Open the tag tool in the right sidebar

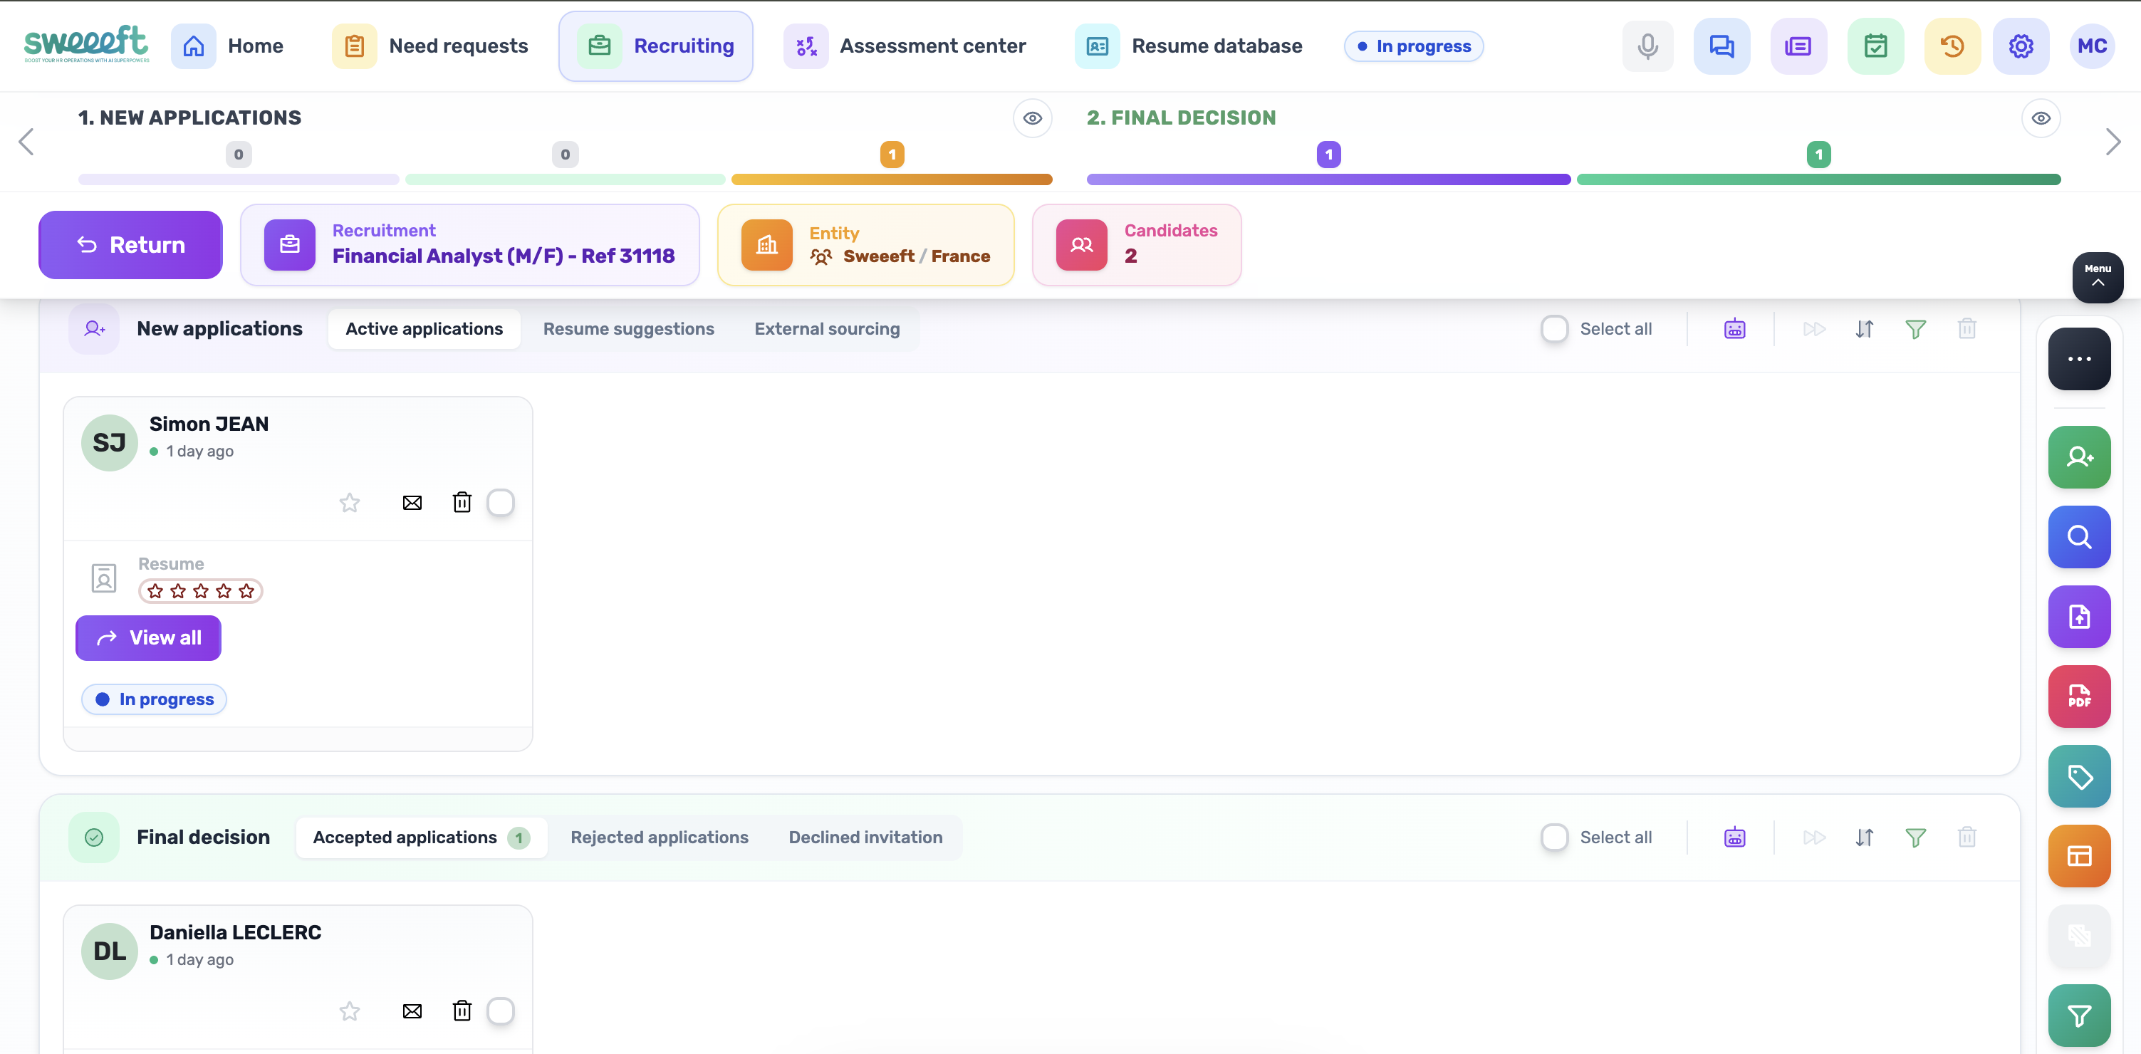[x=2080, y=776]
